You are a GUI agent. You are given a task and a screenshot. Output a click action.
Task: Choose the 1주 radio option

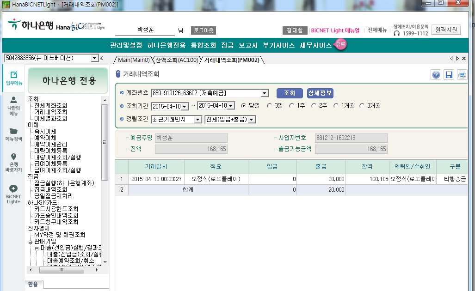pos(292,106)
